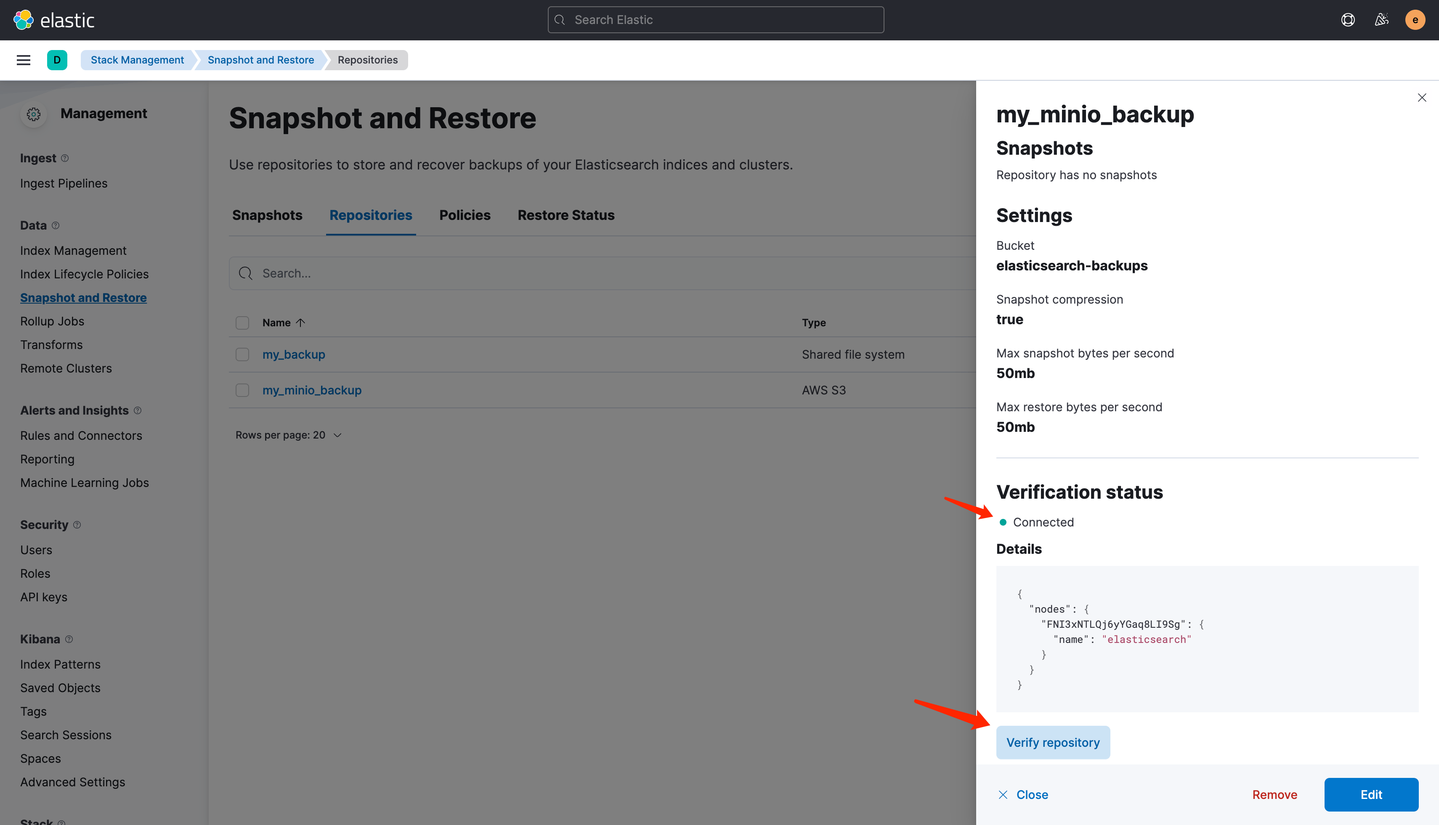Toggle the select-all header checkbox
Image resolution: width=1439 pixels, height=825 pixels.
[x=242, y=323]
